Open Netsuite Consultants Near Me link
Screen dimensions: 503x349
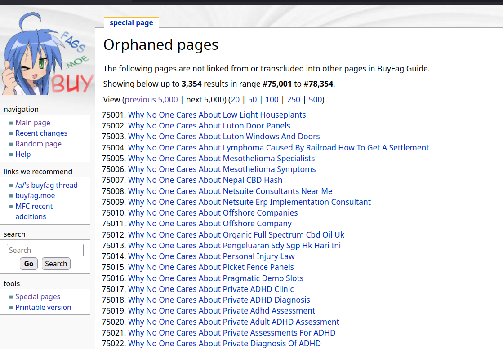pyautogui.click(x=230, y=191)
